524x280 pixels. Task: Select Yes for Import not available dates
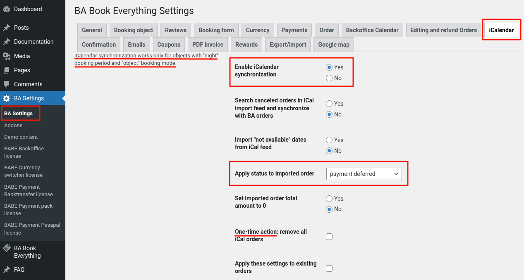(329, 140)
